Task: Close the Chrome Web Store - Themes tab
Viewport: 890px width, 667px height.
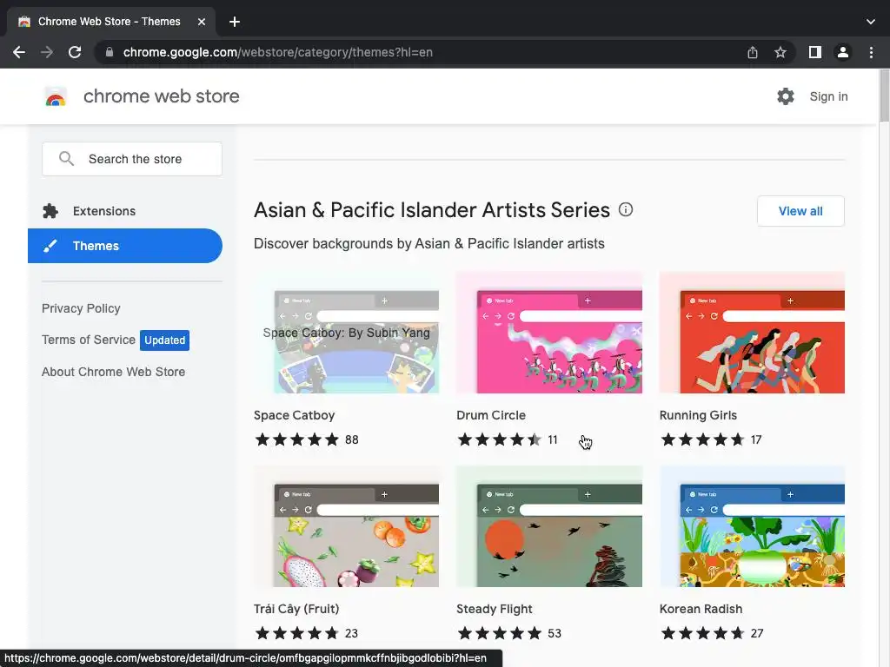Action: (202, 22)
